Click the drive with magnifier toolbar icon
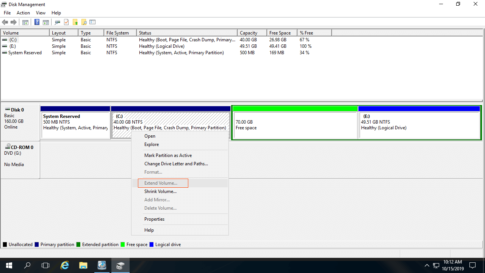The height and width of the screenshot is (273, 485). [x=58, y=22]
